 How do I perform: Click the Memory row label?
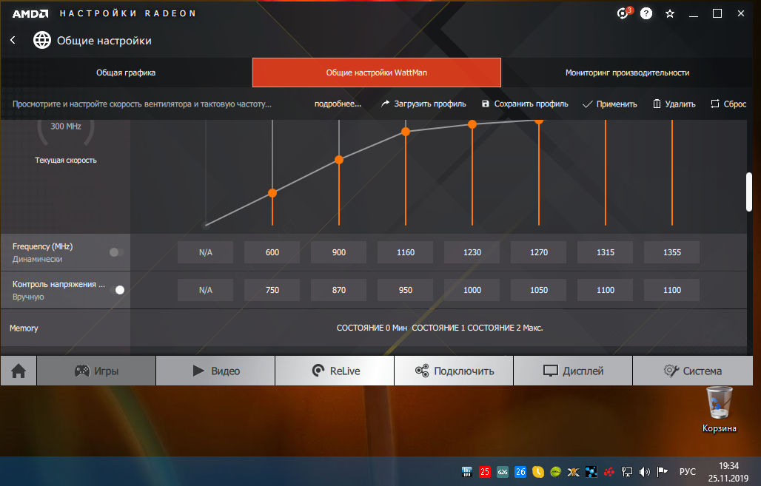[x=24, y=328]
